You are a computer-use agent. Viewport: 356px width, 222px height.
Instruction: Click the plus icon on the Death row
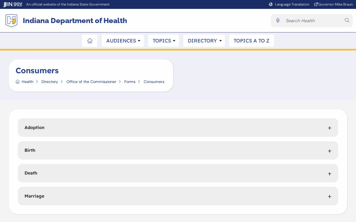(330, 174)
